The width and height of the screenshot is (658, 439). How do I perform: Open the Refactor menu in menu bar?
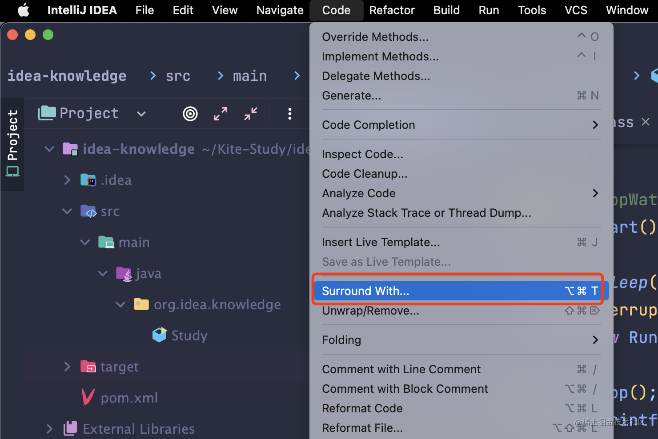392,10
